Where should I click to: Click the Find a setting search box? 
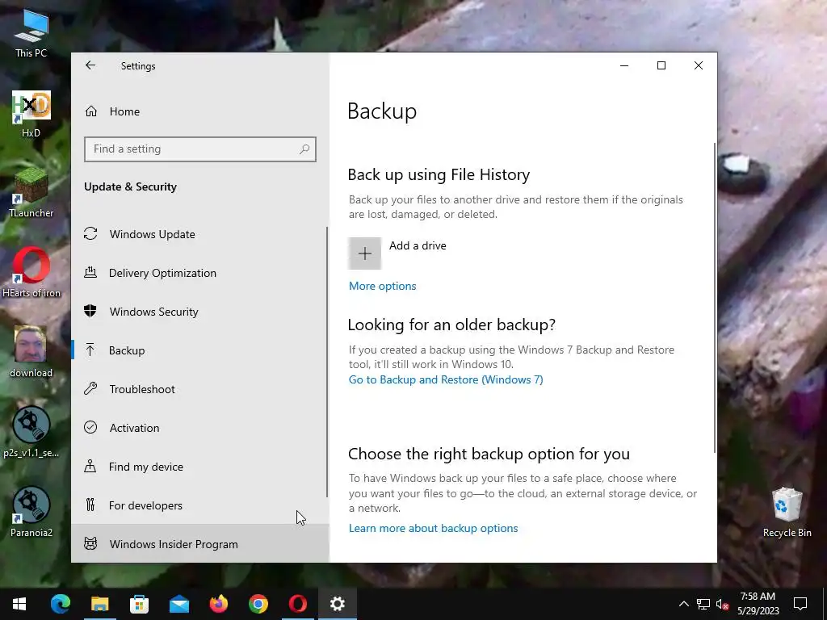click(x=200, y=149)
